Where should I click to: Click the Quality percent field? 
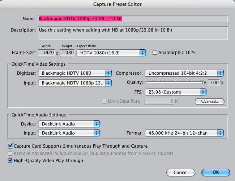click(x=214, y=83)
